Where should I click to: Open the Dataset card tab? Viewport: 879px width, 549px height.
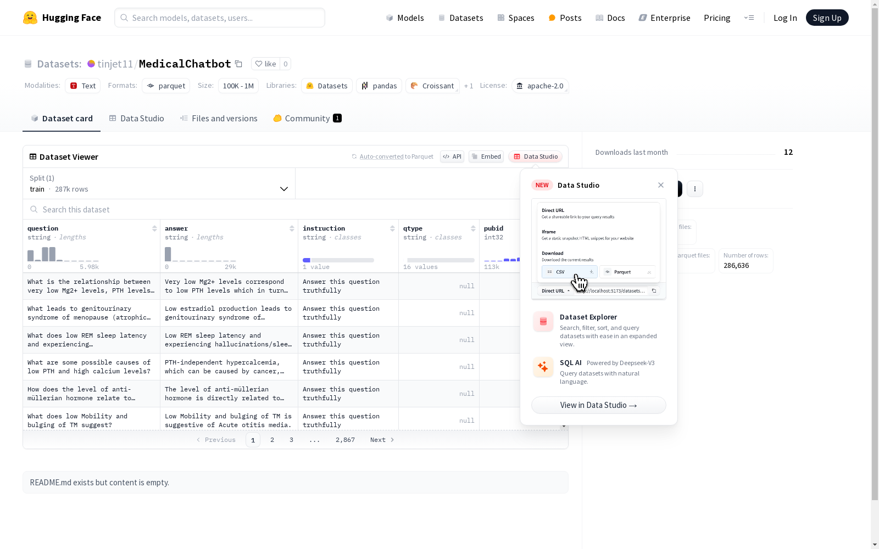[62, 118]
